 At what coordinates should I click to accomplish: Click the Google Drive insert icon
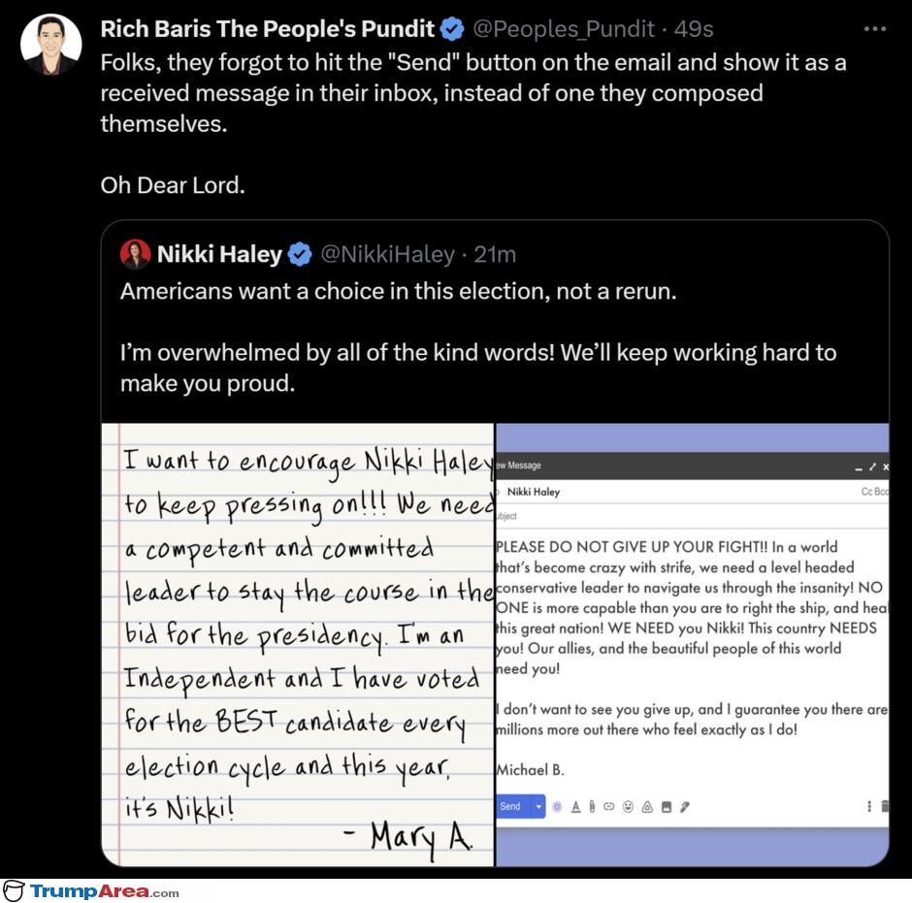[x=647, y=806]
